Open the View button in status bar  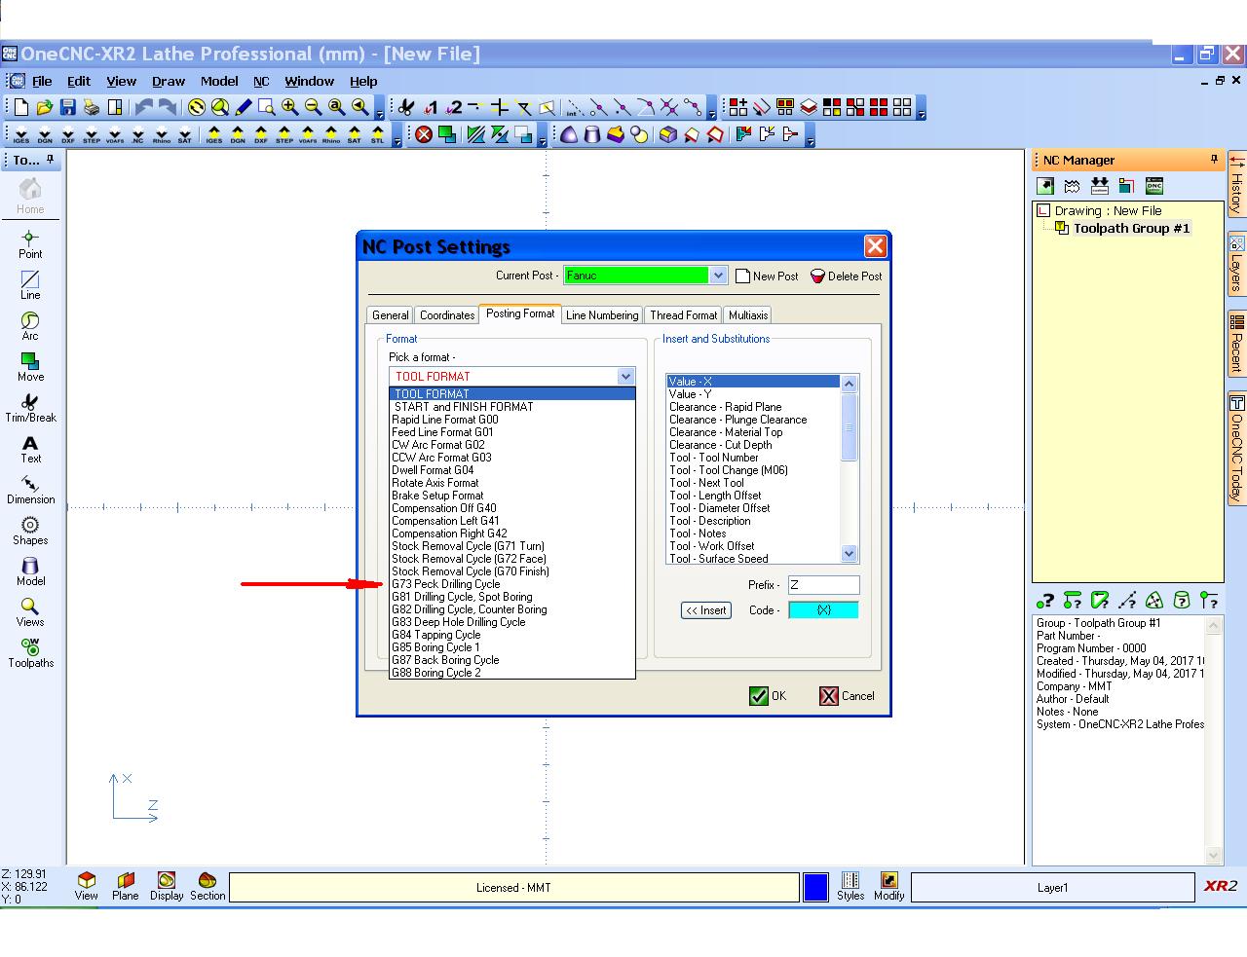click(87, 887)
